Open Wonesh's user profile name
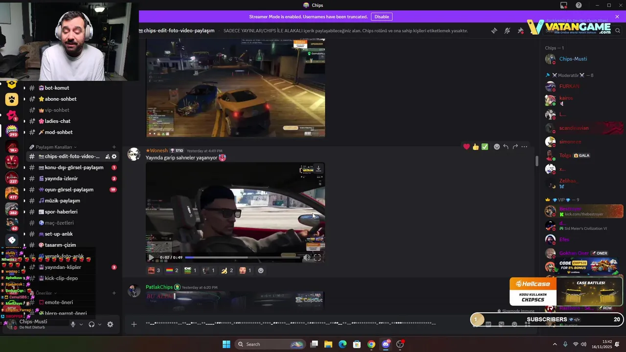The height and width of the screenshot is (352, 626). coord(156,151)
